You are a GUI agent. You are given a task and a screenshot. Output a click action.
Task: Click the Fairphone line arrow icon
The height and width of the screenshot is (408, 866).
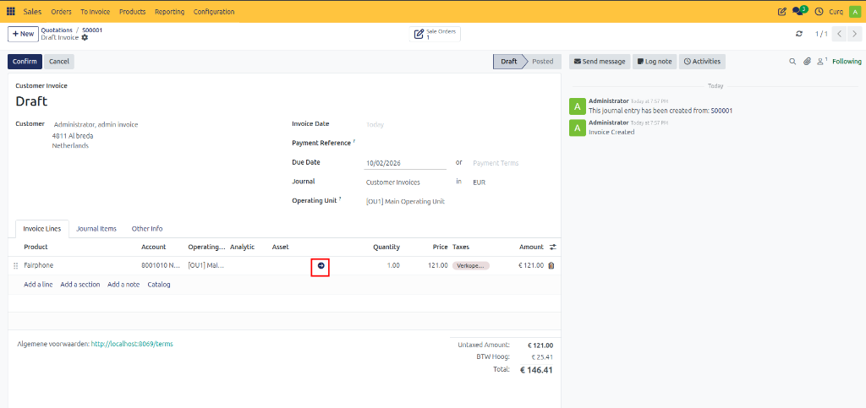click(321, 266)
